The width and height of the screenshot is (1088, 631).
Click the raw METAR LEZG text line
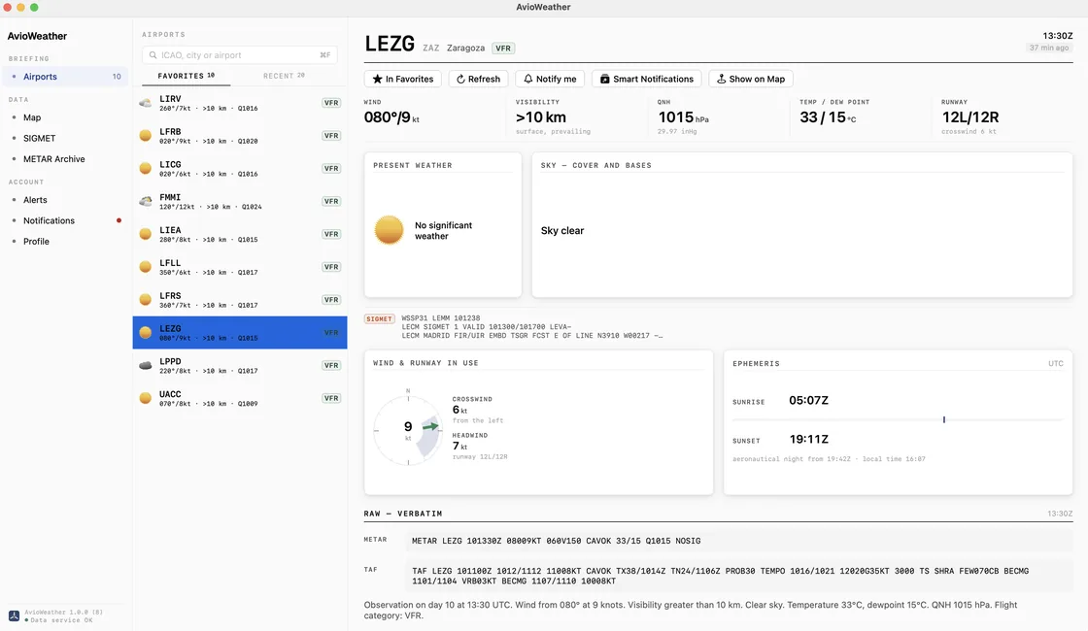pos(557,541)
